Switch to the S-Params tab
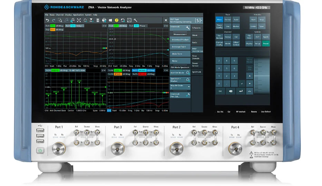The height and width of the screenshot is (186, 322). (x=197, y=28)
